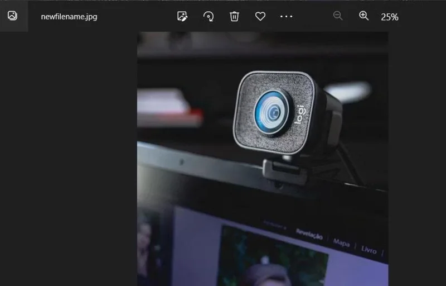Click the Edit image icon
This screenshot has height=286, width=446.
[182, 16]
